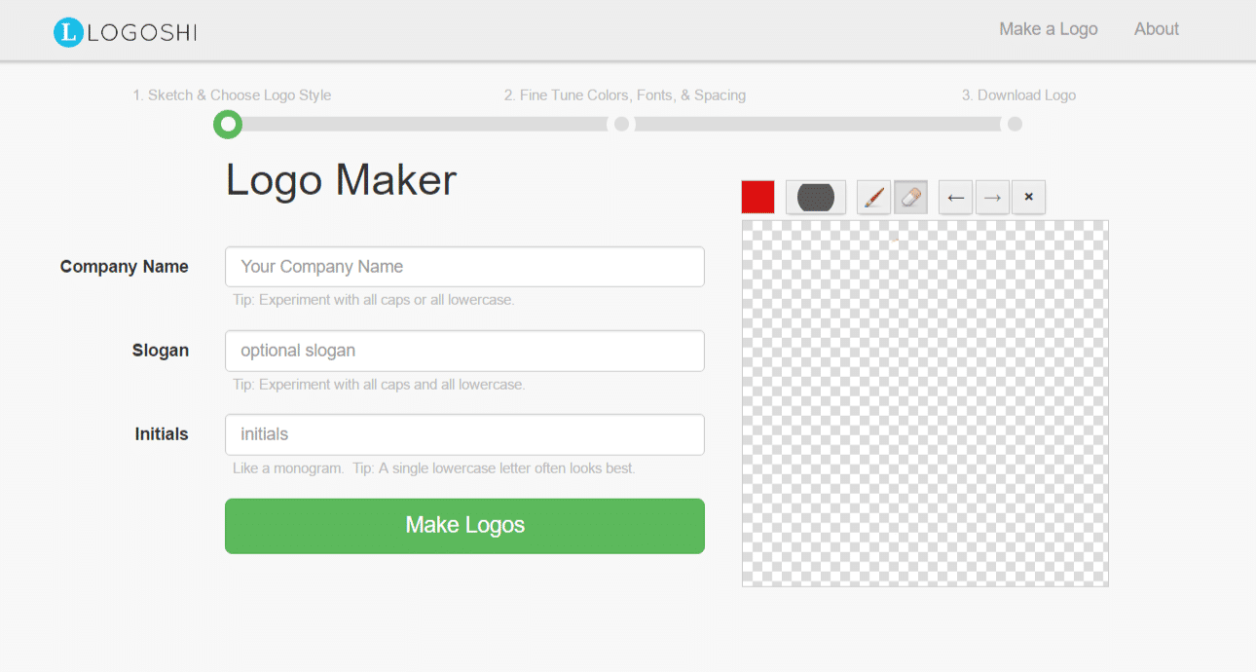Click into the optional slogan field
This screenshot has width=1256, height=672.
(x=464, y=351)
